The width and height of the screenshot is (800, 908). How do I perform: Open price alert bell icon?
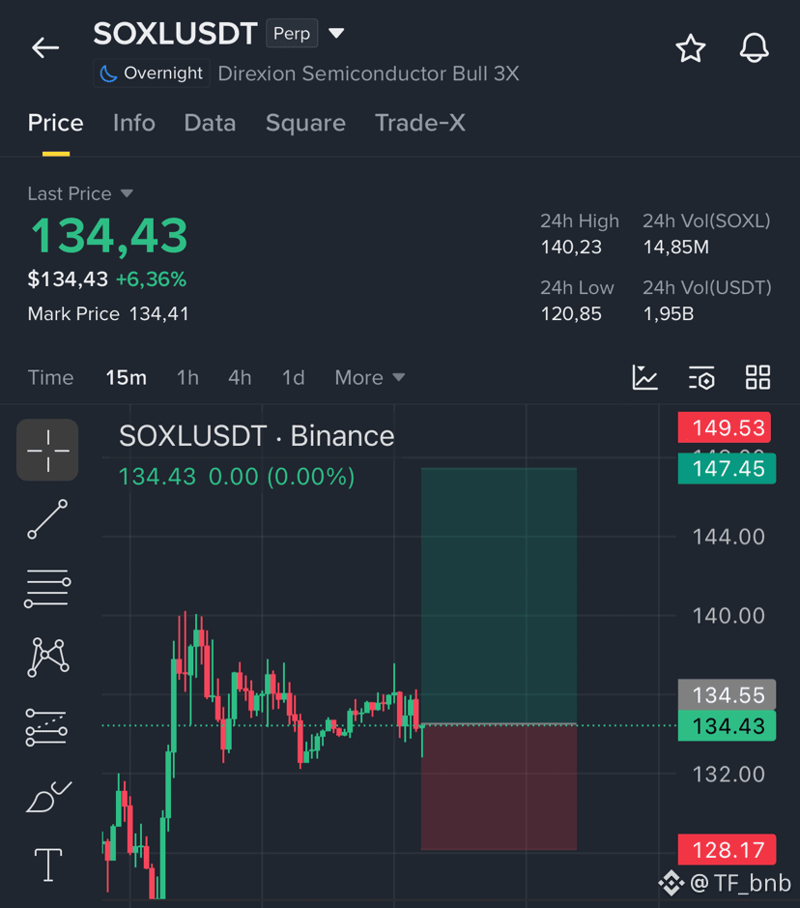point(755,48)
